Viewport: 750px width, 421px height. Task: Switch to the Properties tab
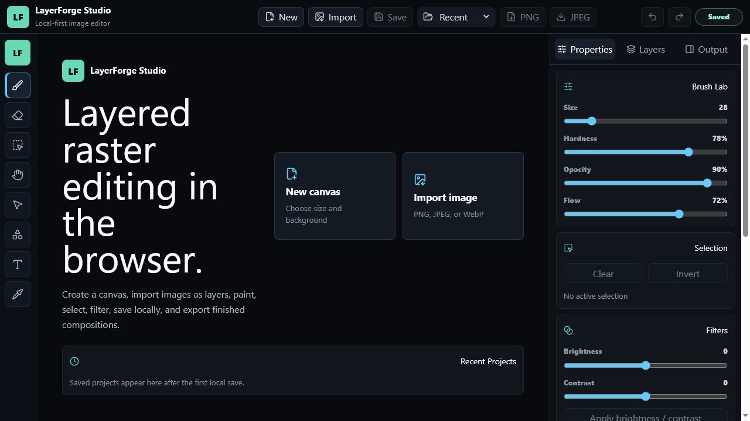[585, 50]
